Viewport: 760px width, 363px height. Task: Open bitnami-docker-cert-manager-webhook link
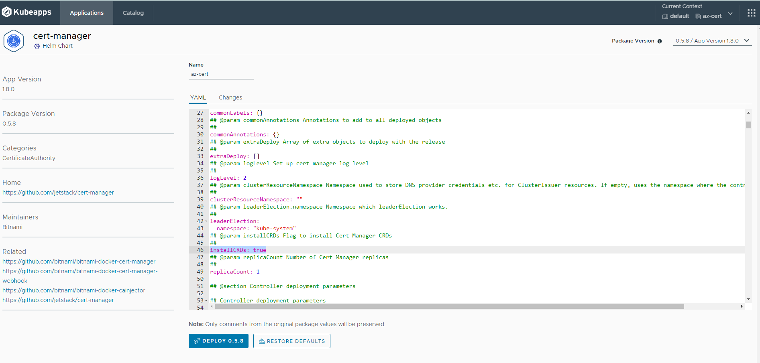80,276
